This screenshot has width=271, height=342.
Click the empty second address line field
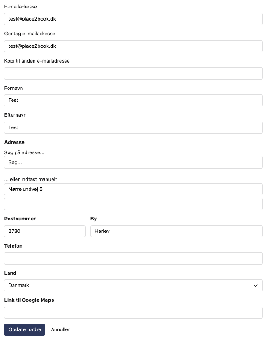[x=133, y=204]
